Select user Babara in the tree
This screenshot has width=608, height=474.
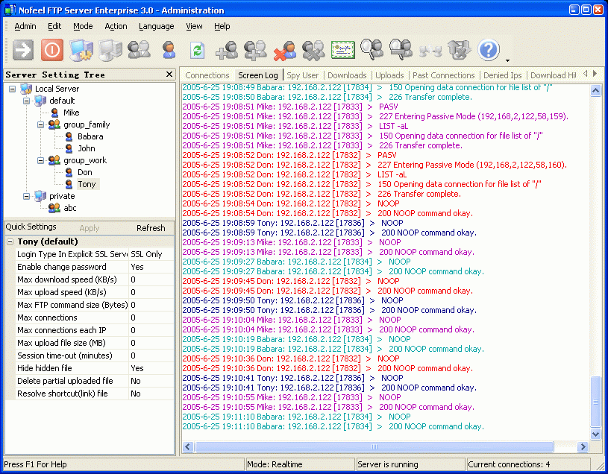[90, 136]
